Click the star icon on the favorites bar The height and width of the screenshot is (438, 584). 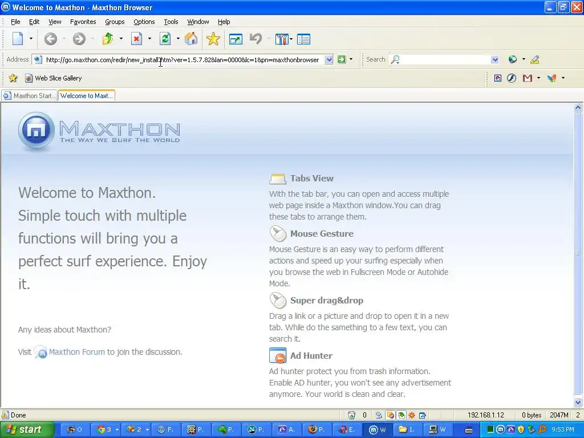pos(13,78)
